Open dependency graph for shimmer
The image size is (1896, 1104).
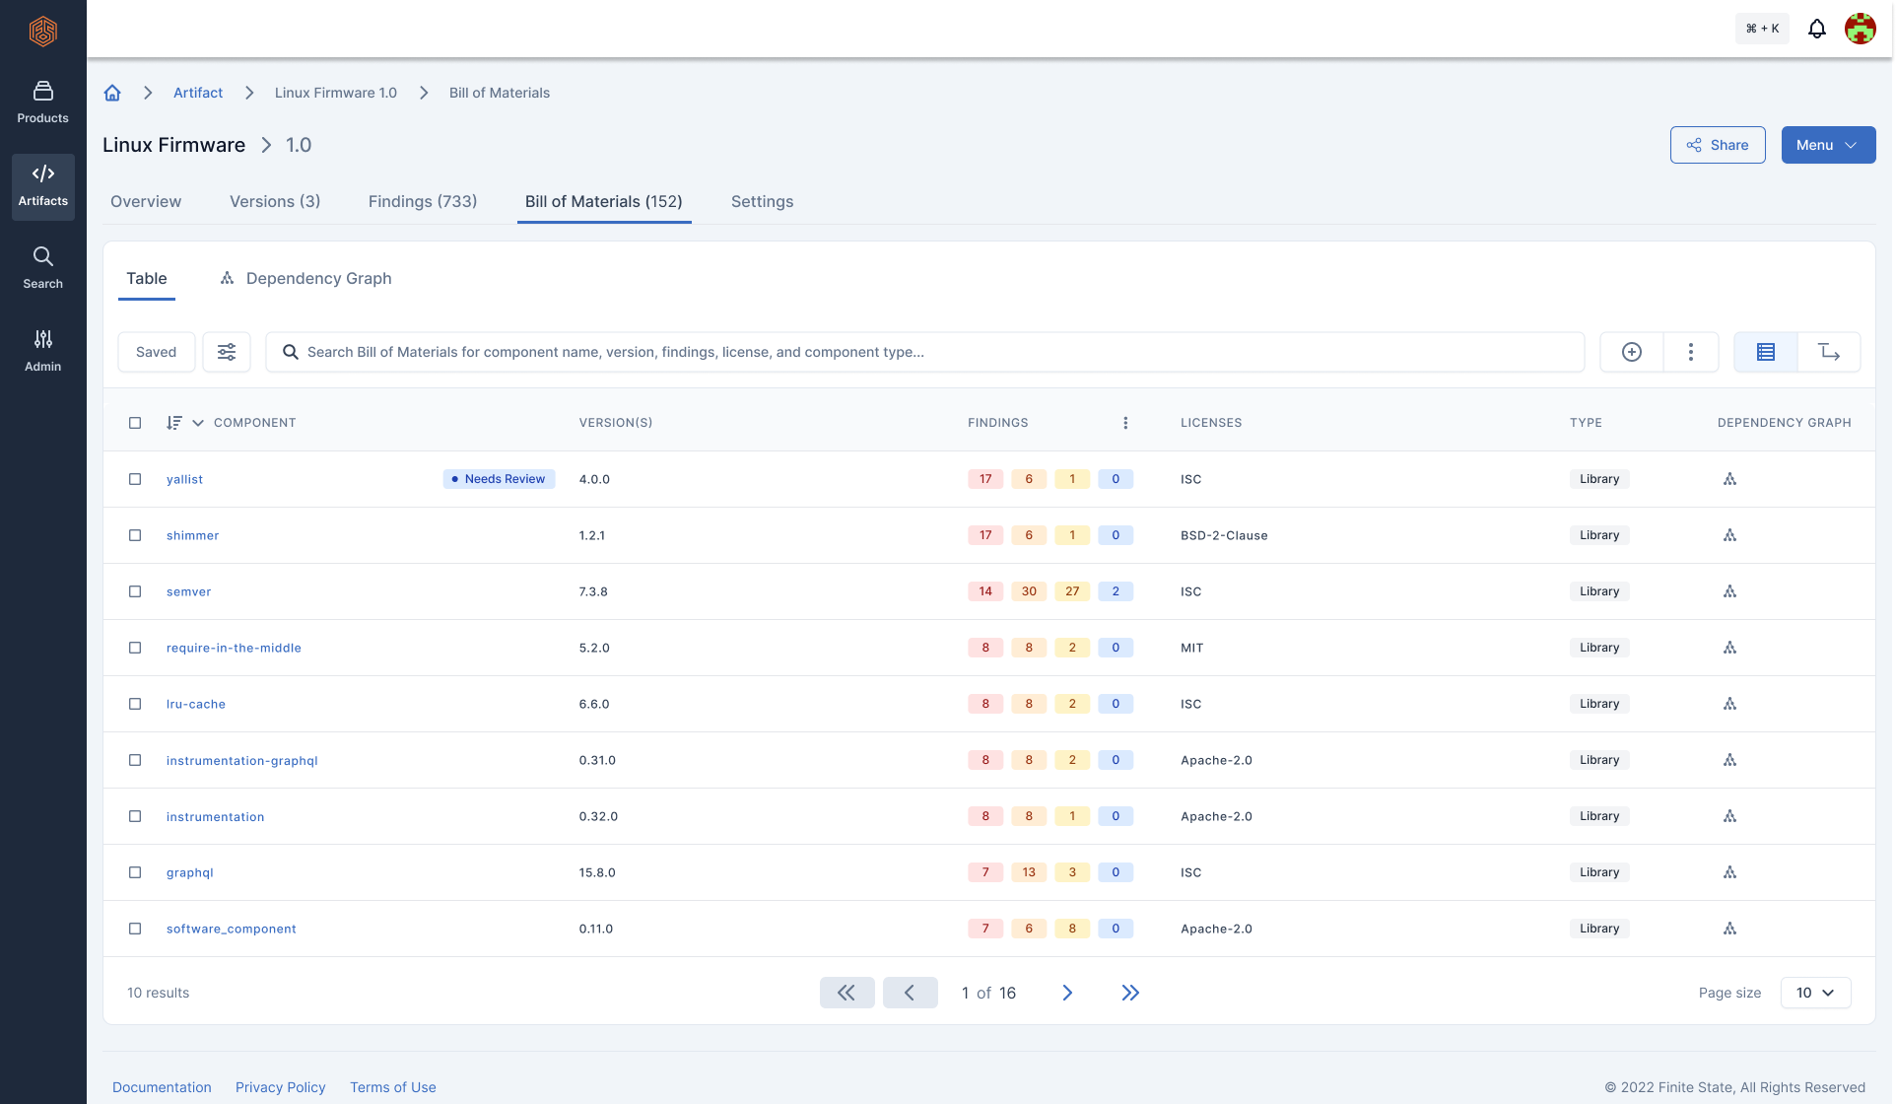click(1729, 535)
